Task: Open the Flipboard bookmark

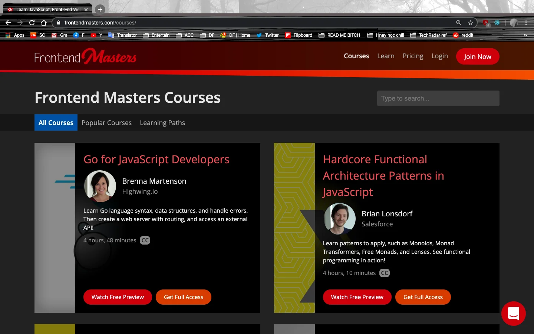Action: click(299, 35)
